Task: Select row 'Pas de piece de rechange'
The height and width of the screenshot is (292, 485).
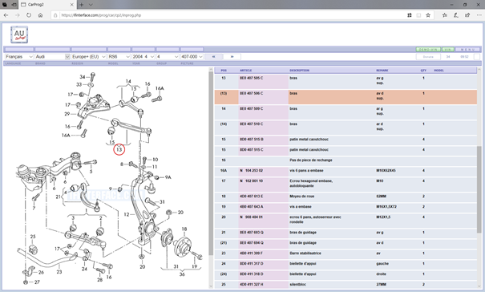Action: click(x=346, y=160)
